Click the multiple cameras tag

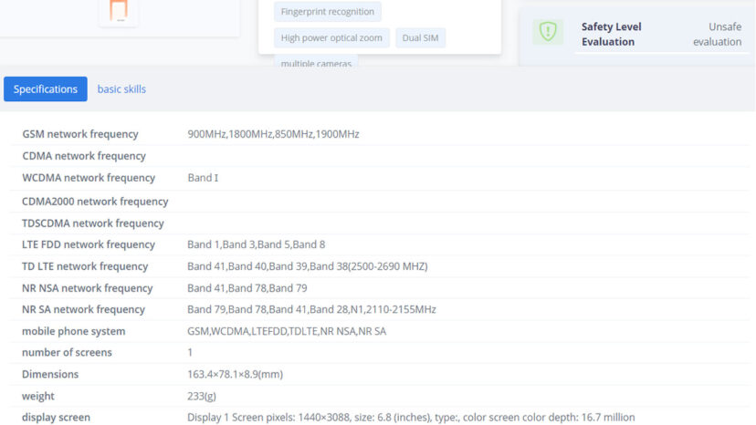(315, 63)
